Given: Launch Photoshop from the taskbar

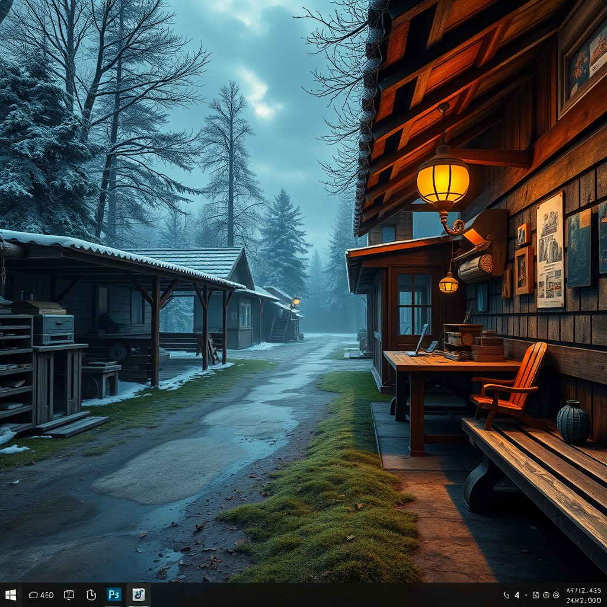Looking at the screenshot, I should [114, 595].
